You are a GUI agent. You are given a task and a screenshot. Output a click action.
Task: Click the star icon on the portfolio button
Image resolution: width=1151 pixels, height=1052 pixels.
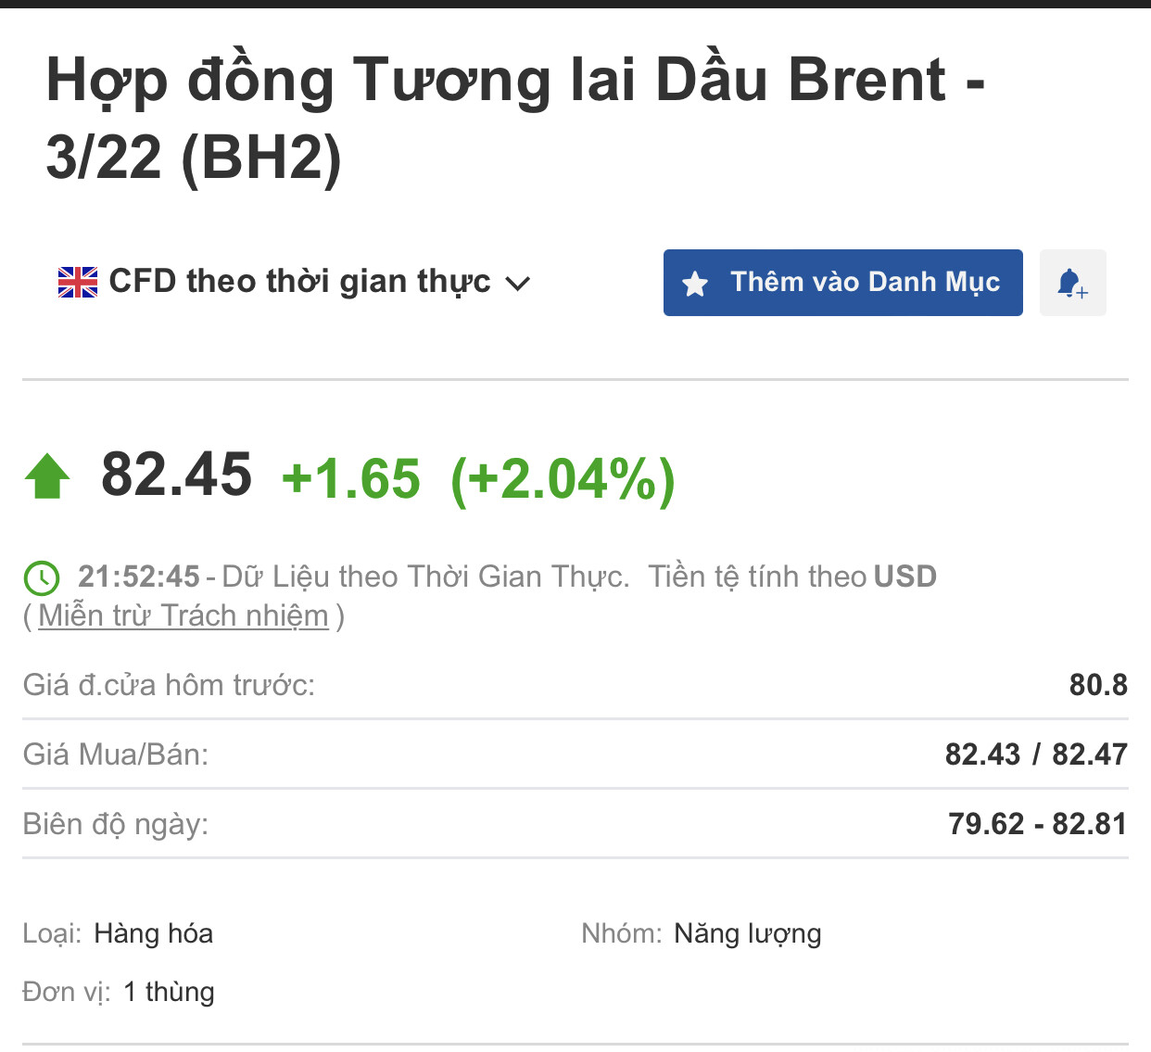pyautogui.click(x=695, y=284)
